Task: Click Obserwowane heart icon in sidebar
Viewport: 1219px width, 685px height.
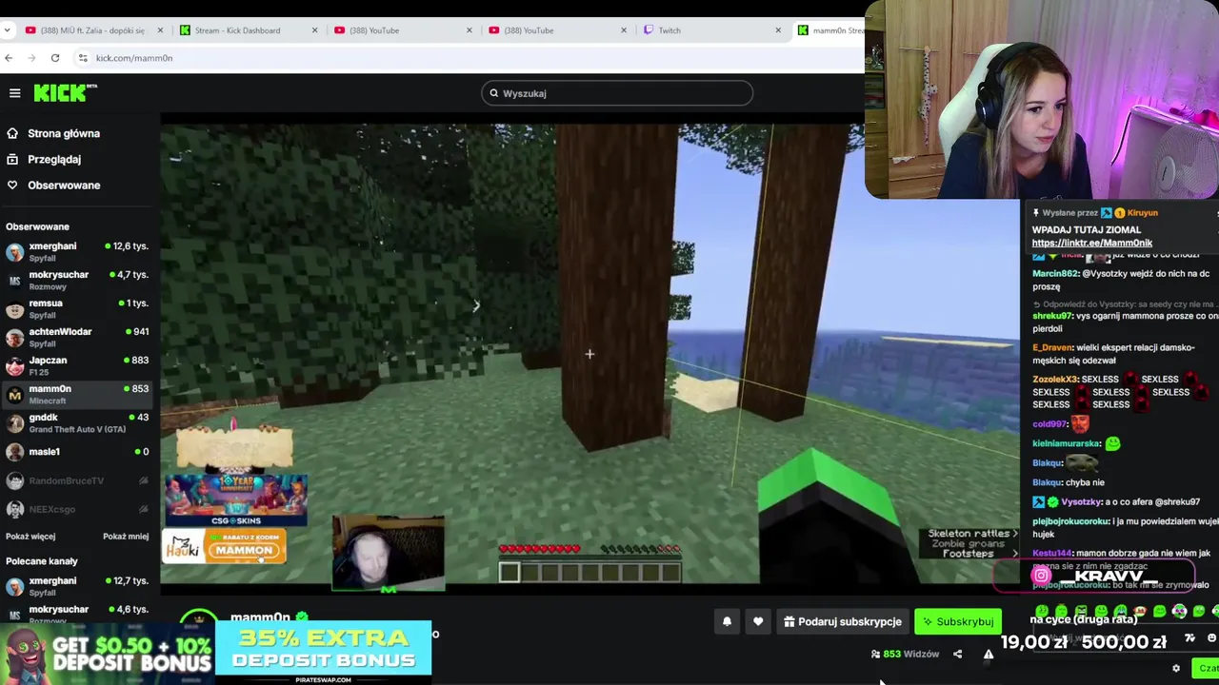Action: [12, 185]
